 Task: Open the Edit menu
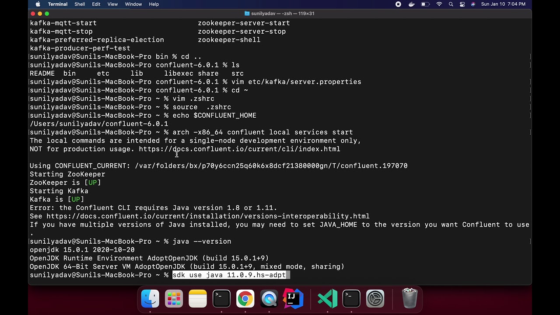pyautogui.click(x=96, y=4)
